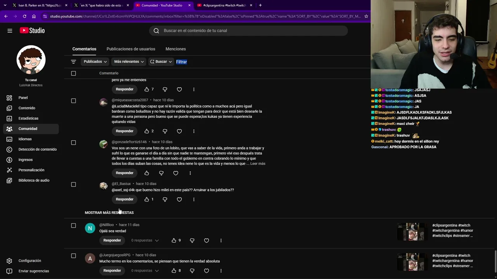Open @Nilllioo channel link
497x279 pixels.
106,225
